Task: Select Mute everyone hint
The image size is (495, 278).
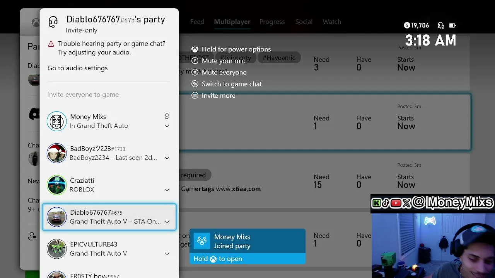Action: (224, 72)
